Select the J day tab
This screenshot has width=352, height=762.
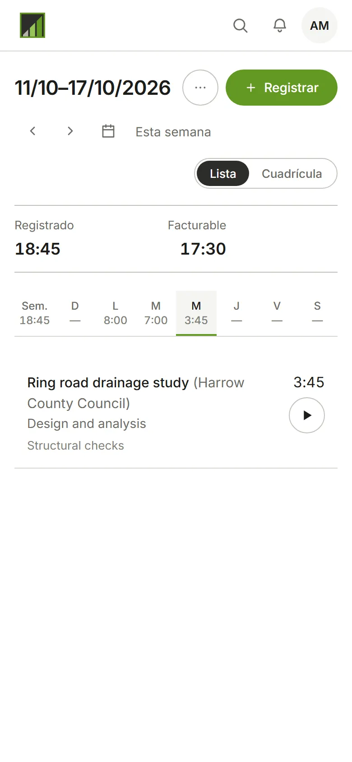236,313
